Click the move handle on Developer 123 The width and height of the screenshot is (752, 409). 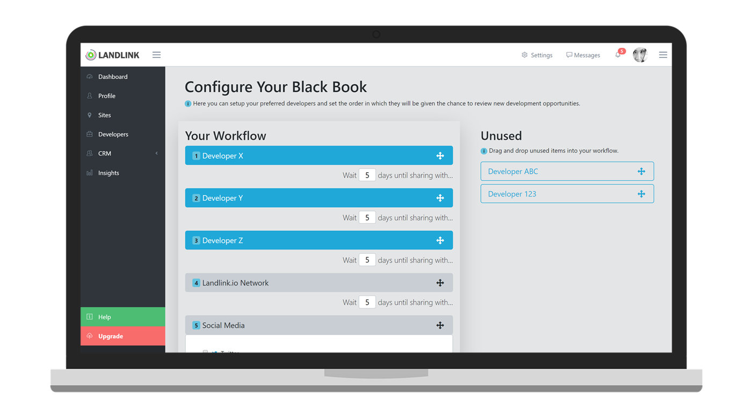click(x=641, y=194)
